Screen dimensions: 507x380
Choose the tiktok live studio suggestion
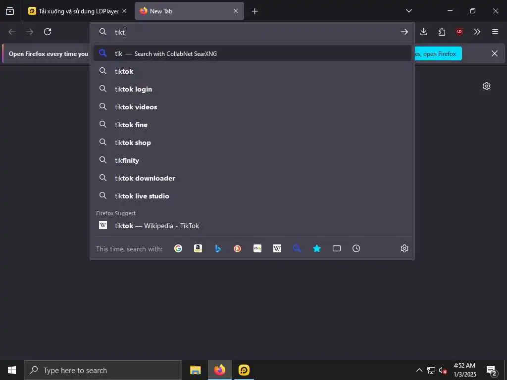[x=252, y=196]
